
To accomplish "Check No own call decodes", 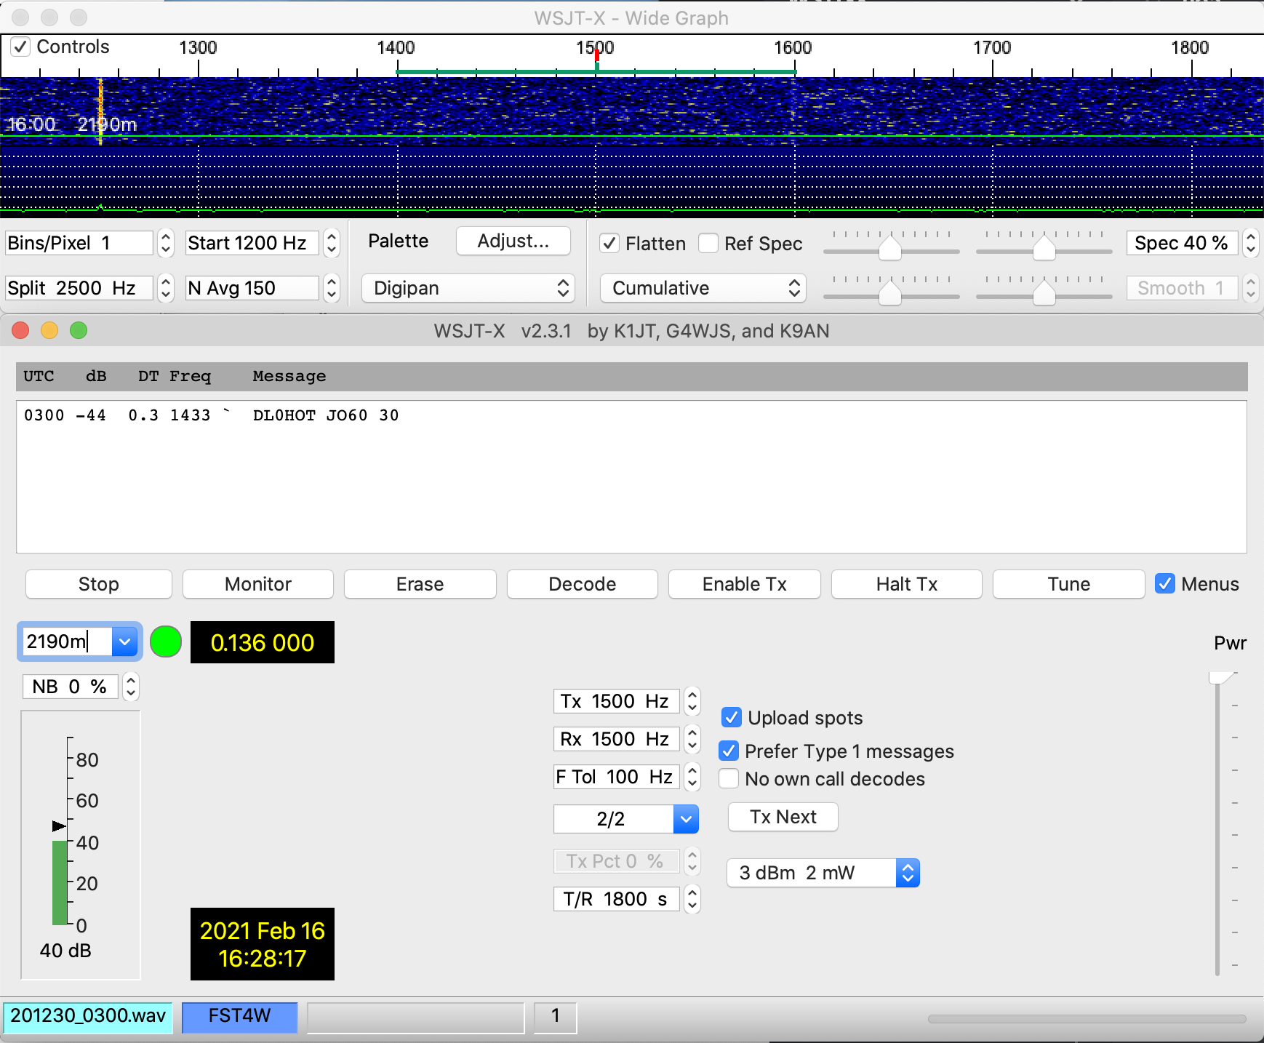I will 729,779.
